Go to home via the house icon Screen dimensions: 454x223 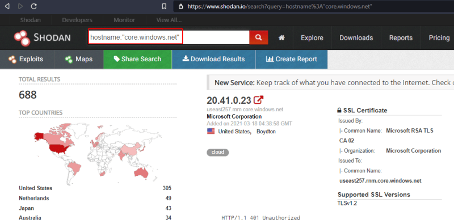[281, 37]
